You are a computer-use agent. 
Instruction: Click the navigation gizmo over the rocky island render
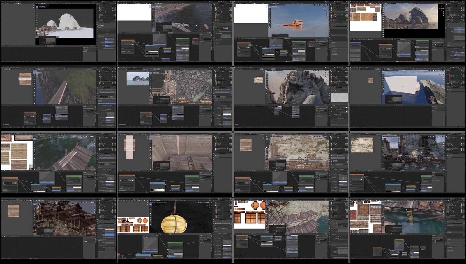pos(442,9)
